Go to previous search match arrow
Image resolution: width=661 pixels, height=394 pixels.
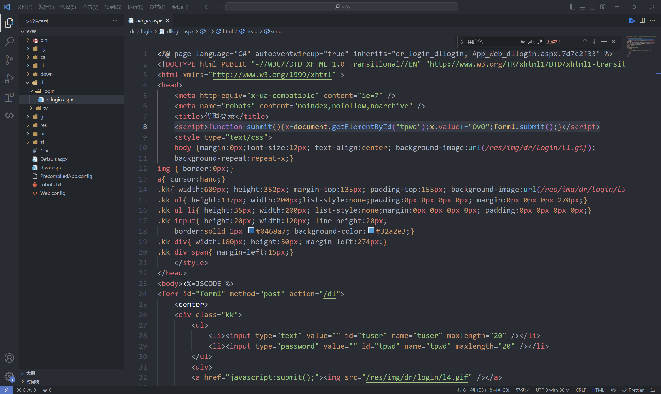point(585,42)
